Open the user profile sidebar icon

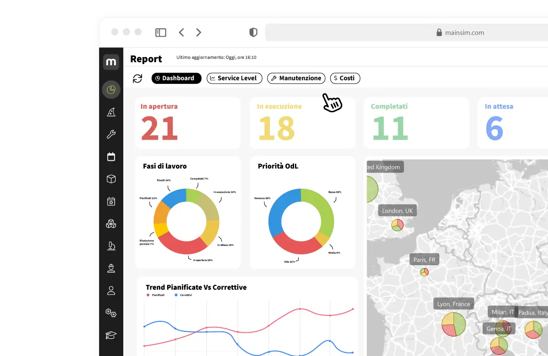pyautogui.click(x=111, y=290)
